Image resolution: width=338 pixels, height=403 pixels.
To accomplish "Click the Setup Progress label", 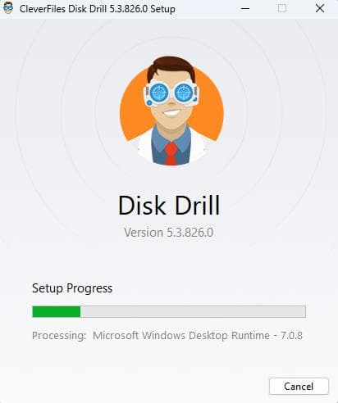I will tap(72, 288).
